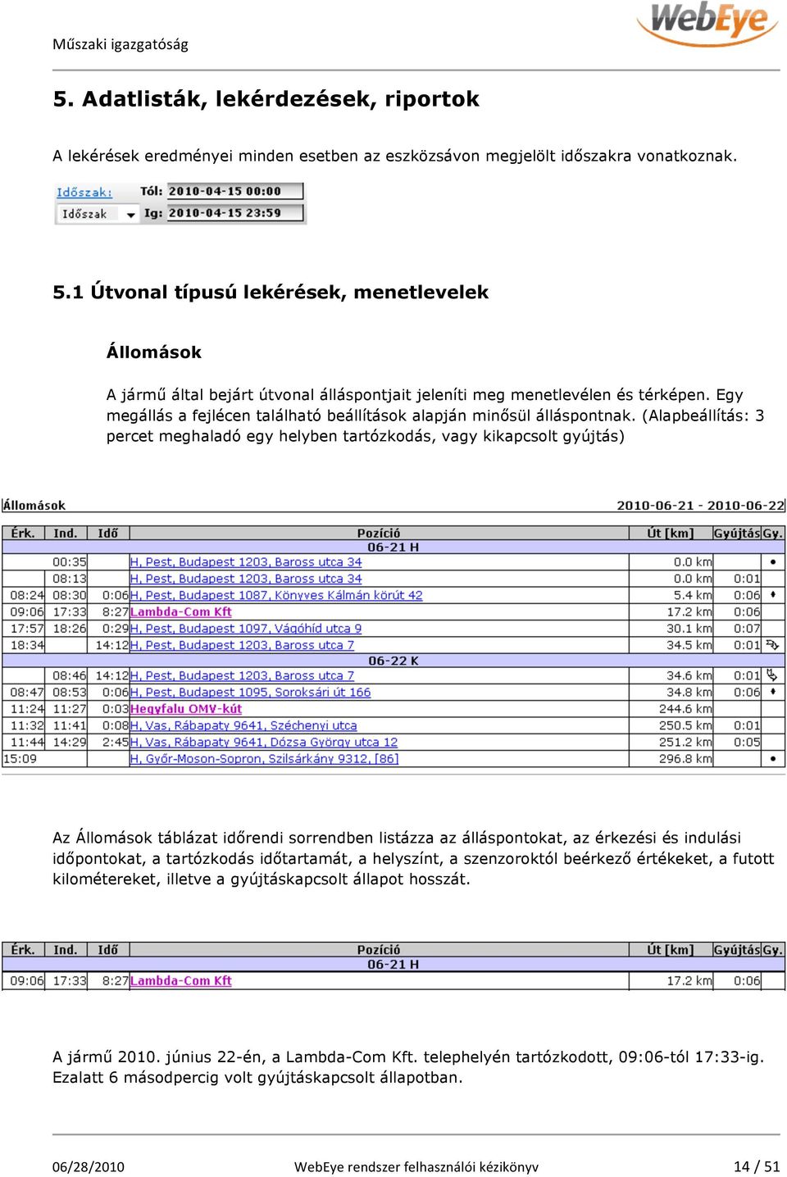This screenshot has width=787, height=1177.
Task: Open the Baross utca 34 link at 08:13
Action: (x=246, y=579)
